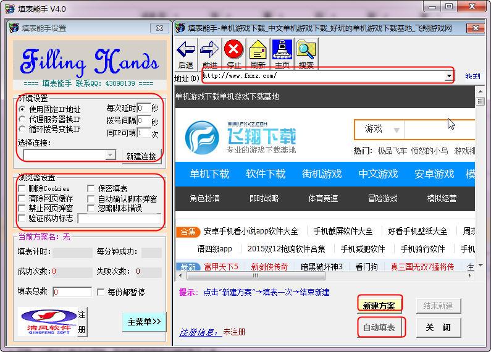Screen dimensions: 491x352
Task: Open the 安卓手机看小说app软件大全 link
Action: 251,232
